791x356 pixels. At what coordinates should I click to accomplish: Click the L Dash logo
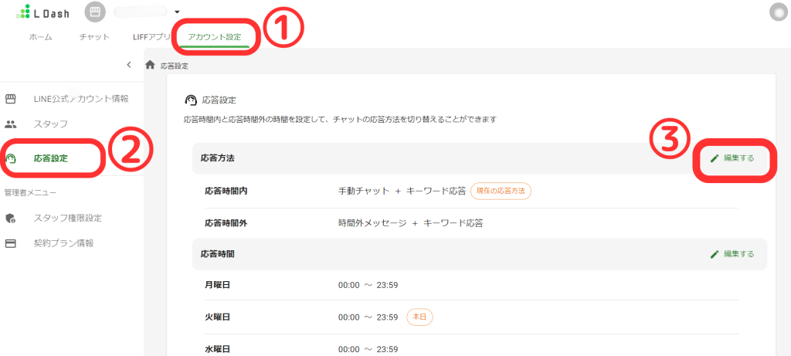[x=46, y=12]
